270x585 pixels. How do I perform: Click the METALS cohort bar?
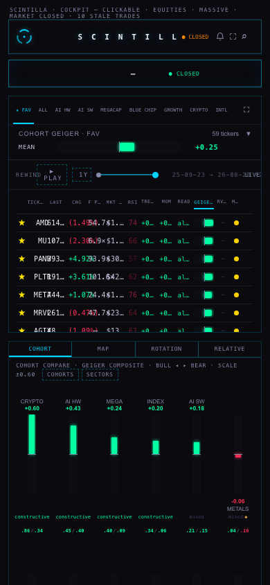coord(238,456)
